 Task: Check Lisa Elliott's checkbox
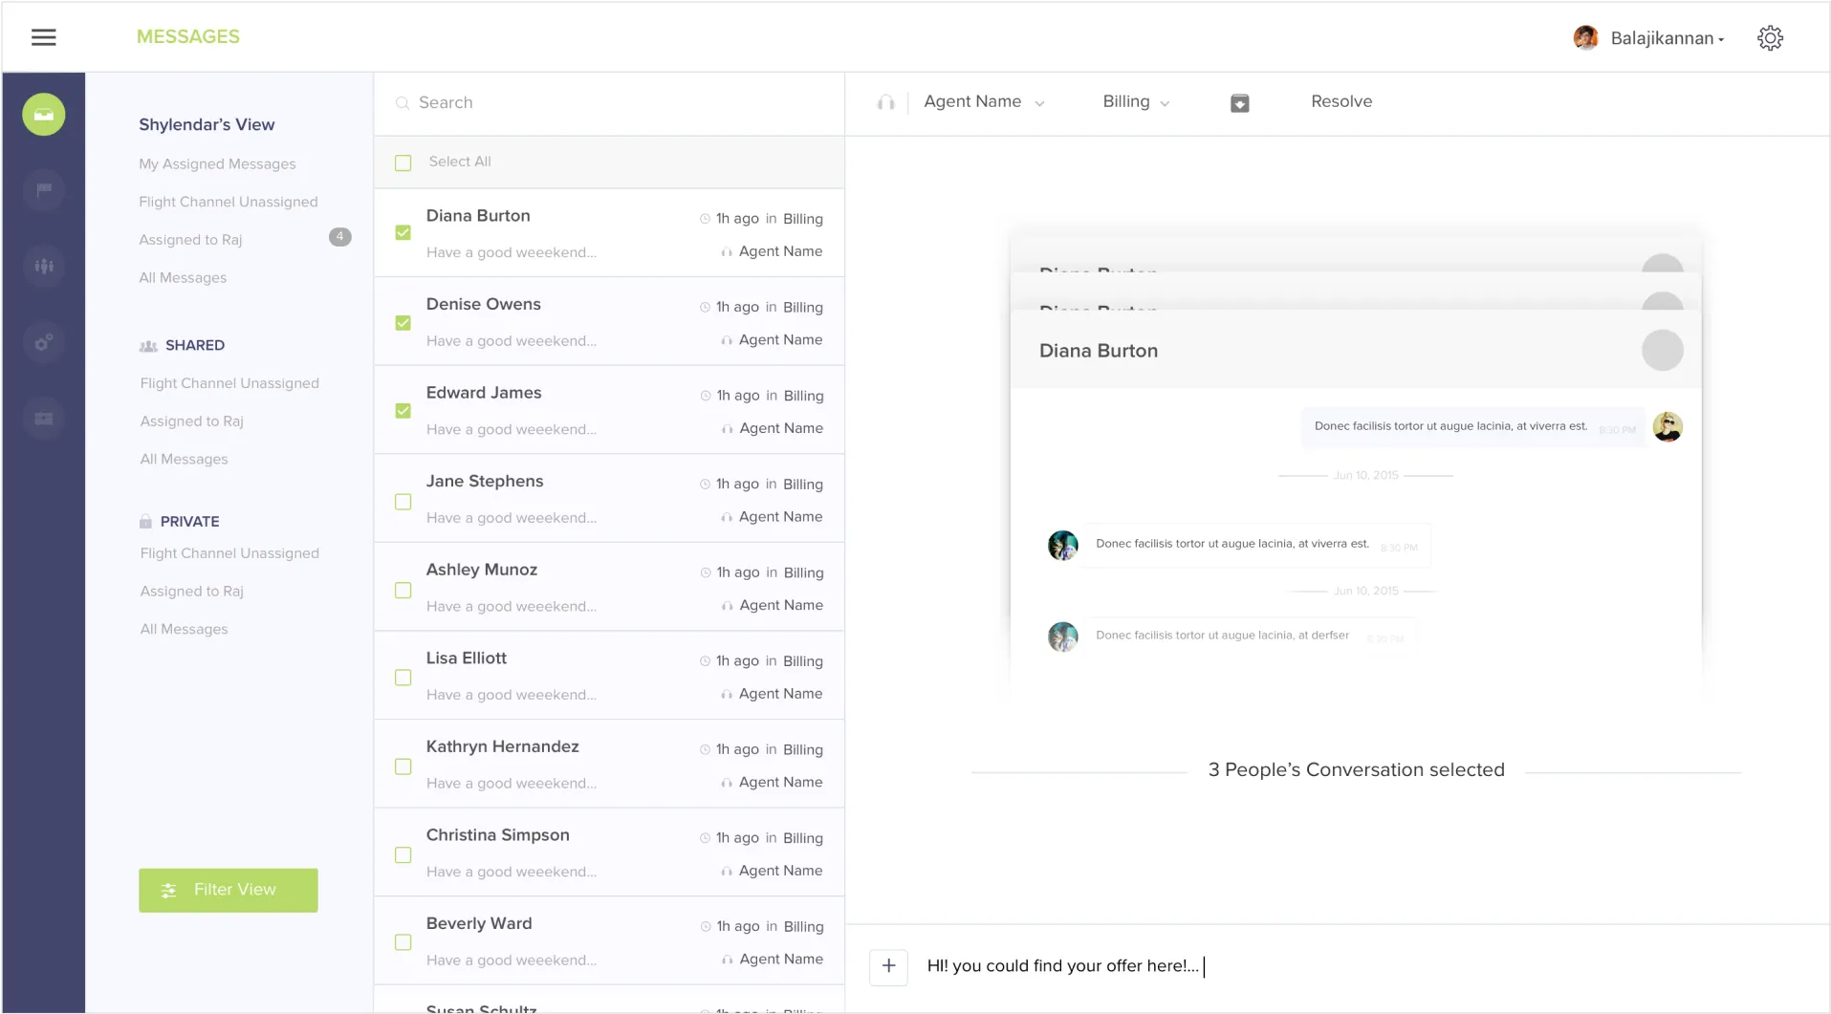click(x=403, y=678)
